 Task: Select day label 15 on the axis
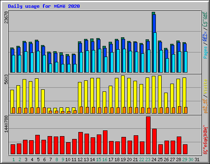click(x=98, y=159)
